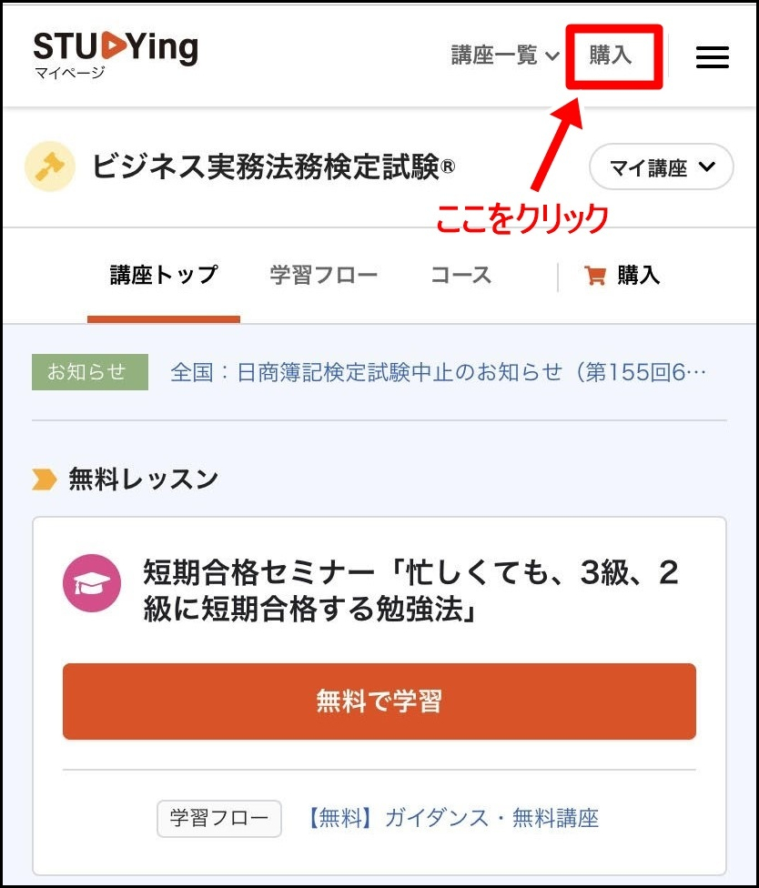The image size is (759, 888).
Task: Open 【無料】ガイダンス・無料講座 link
Action: click(x=453, y=818)
